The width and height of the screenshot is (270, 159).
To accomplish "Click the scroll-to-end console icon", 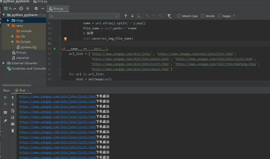I will pyautogui.click(x=13, y=117).
